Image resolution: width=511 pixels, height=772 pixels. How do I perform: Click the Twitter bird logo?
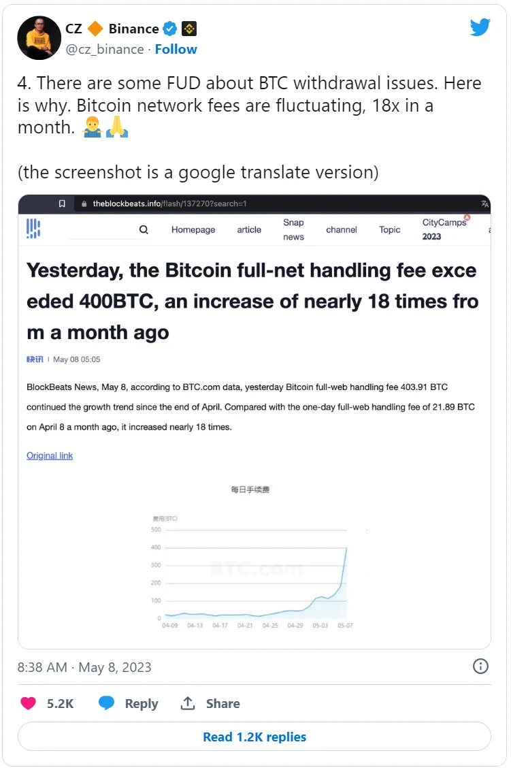tap(480, 27)
